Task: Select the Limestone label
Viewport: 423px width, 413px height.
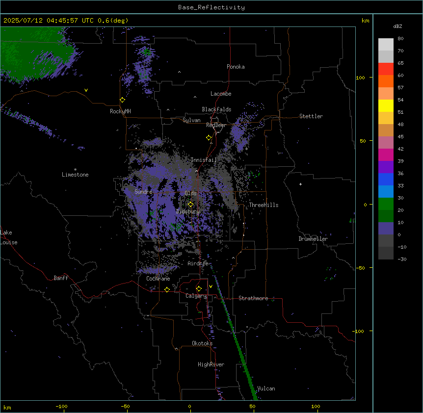Action: [75, 175]
